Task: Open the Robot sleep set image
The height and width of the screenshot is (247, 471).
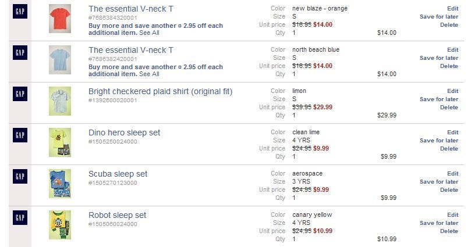Action: (x=60, y=225)
